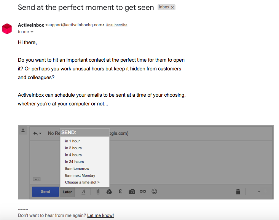Expand the 'to me' recipient details arrow
Viewport: 279px width, 220px height.
pos(32,32)
